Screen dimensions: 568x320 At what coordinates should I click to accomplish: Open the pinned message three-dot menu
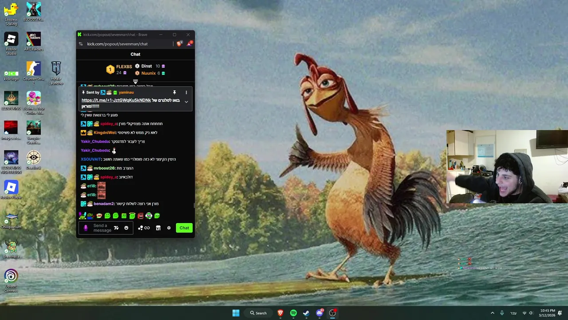186,92
